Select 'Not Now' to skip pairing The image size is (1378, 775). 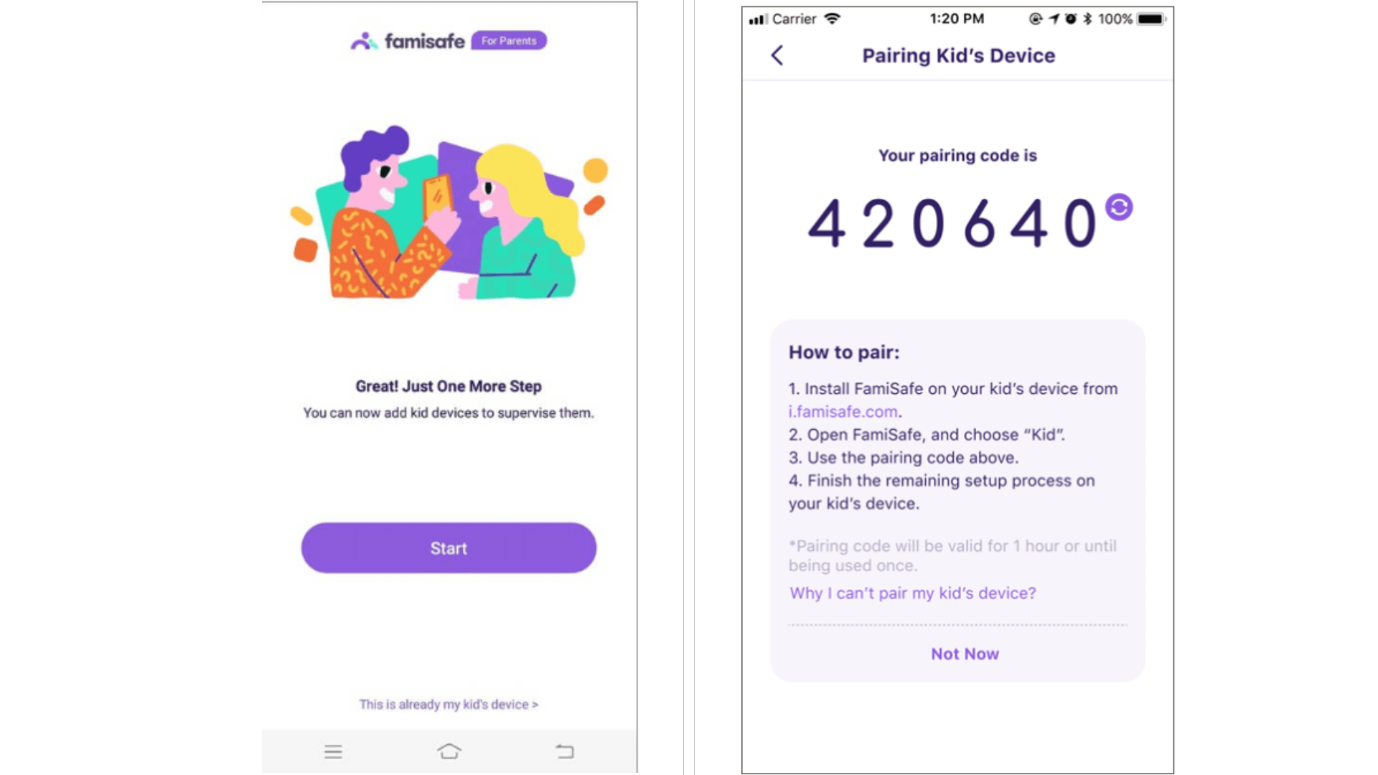tap(965, 653)
